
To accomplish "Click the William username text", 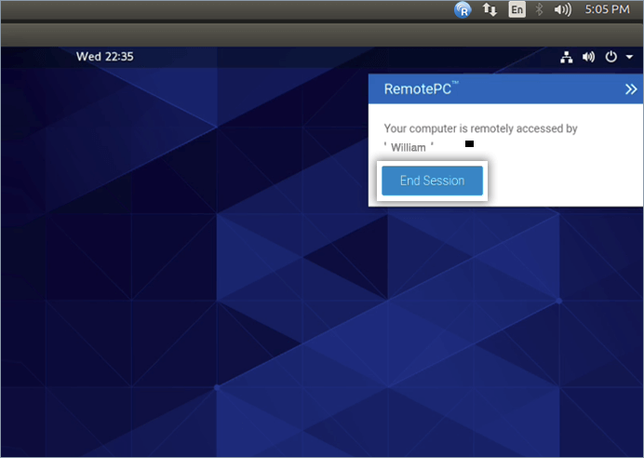I will click(409, 147).
